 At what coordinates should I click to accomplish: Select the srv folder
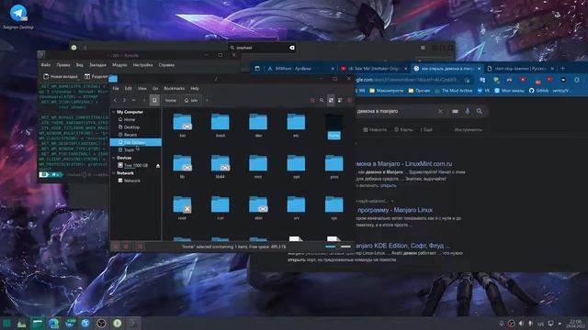pos(296,208)
